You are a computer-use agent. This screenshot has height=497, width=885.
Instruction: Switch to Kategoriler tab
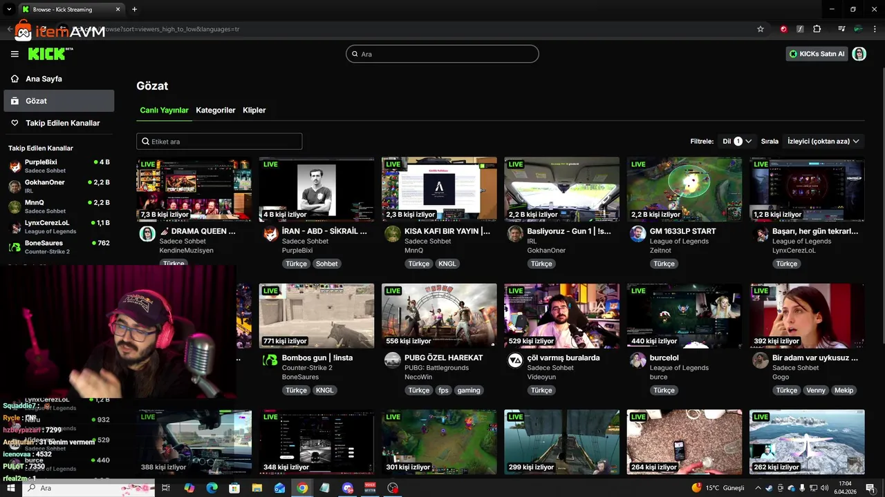(216, 110)
